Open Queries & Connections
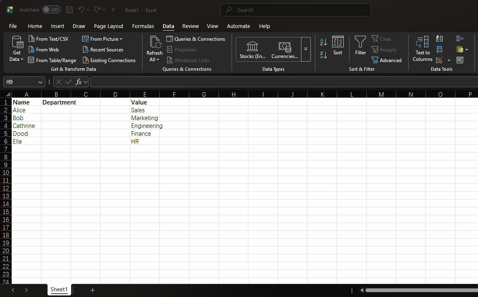Viewport: 478px width, 297px height. click(x=196, y=39)
